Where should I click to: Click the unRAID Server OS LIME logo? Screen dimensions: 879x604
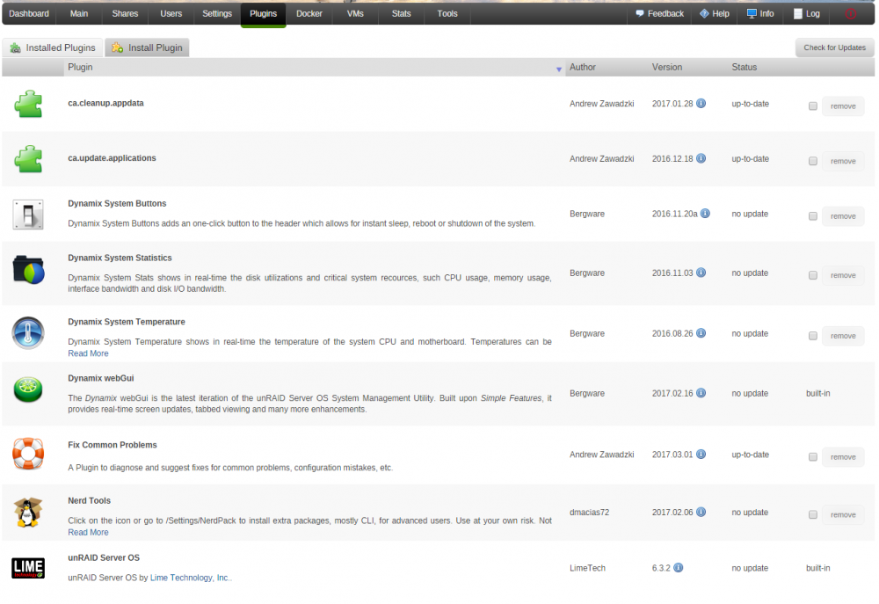click(x=28, y=568)
